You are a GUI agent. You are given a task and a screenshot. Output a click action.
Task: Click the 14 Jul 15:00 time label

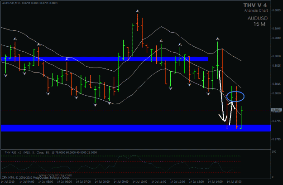234,181
